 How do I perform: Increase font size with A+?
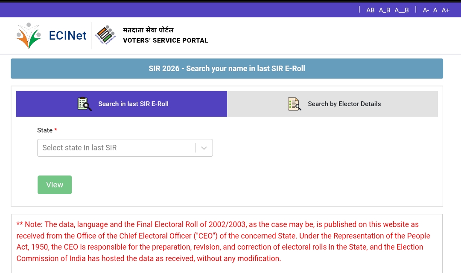point(445,10)
